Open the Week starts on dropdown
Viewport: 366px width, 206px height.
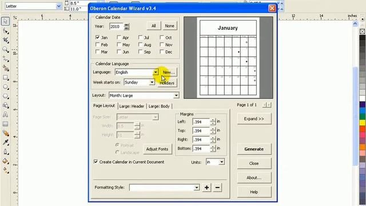click(x=152, y=82)
